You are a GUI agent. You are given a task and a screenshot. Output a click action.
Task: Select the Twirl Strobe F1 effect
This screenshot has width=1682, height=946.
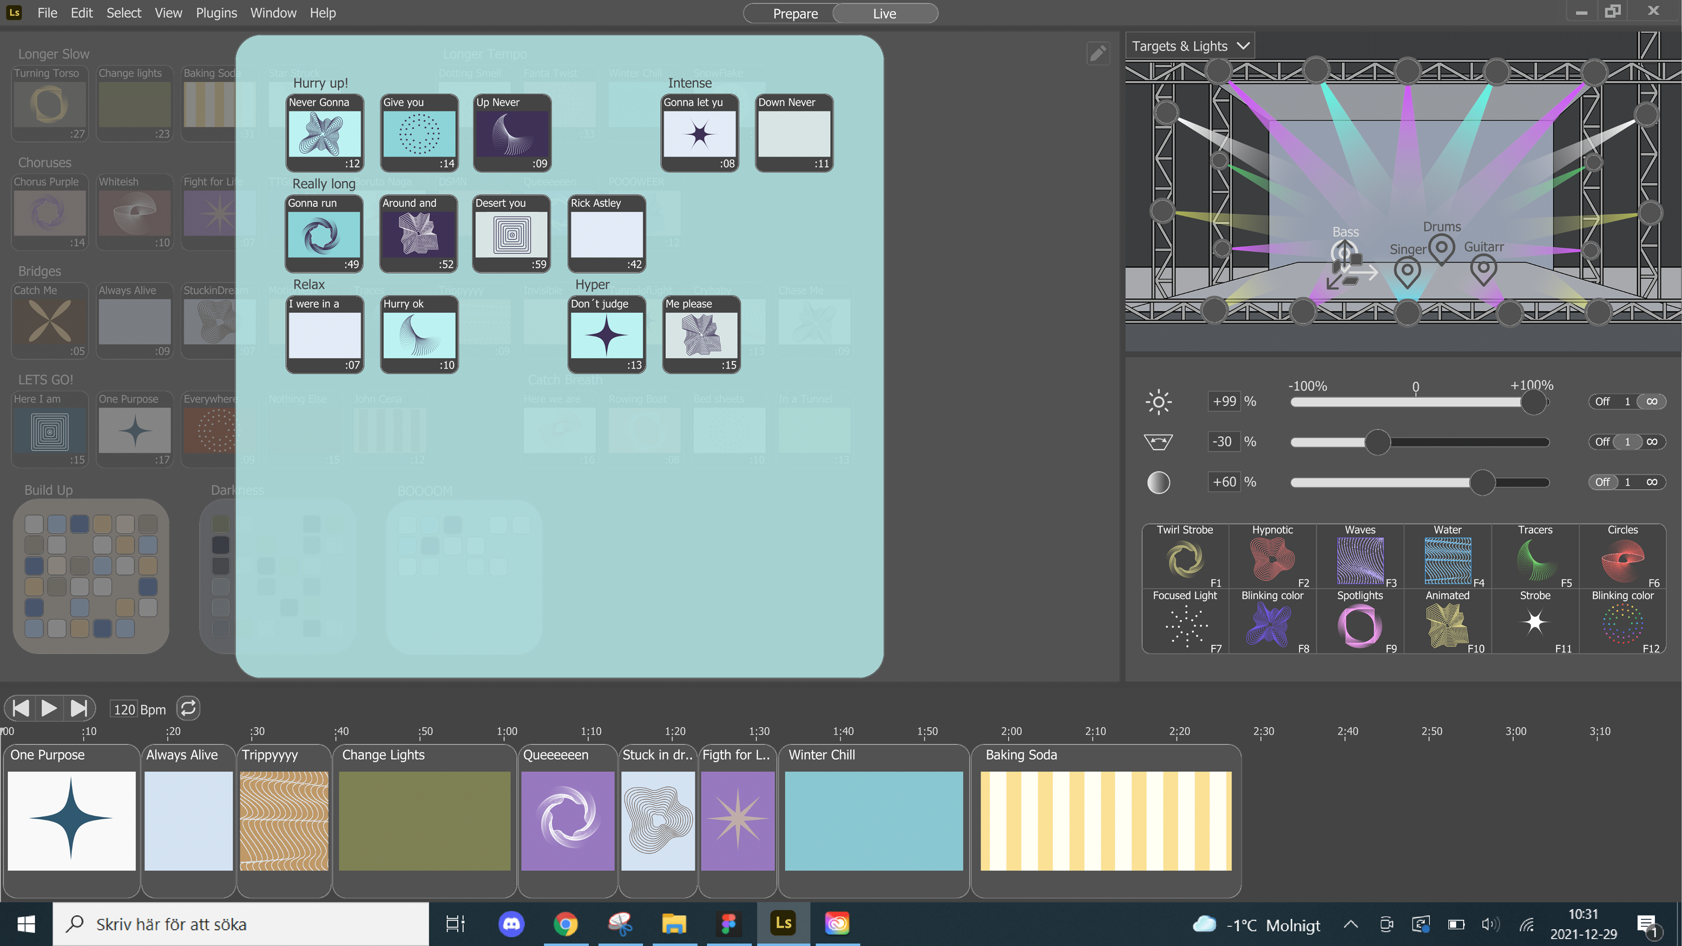point(1185,556)
